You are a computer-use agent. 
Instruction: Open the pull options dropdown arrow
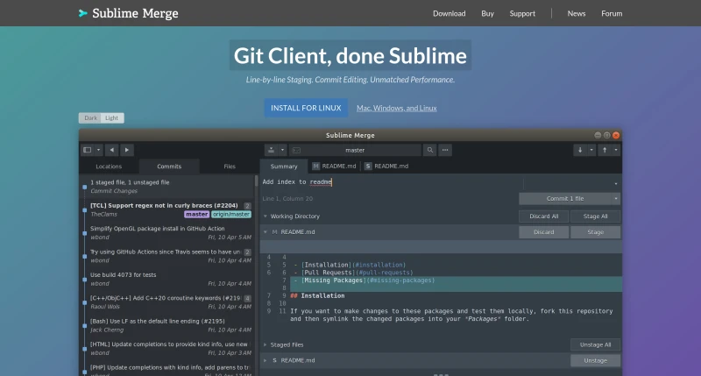(591, 150)
